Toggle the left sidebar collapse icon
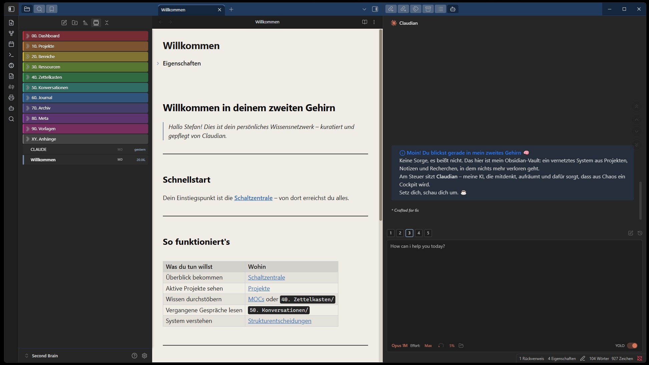 [x=11, y=9]
